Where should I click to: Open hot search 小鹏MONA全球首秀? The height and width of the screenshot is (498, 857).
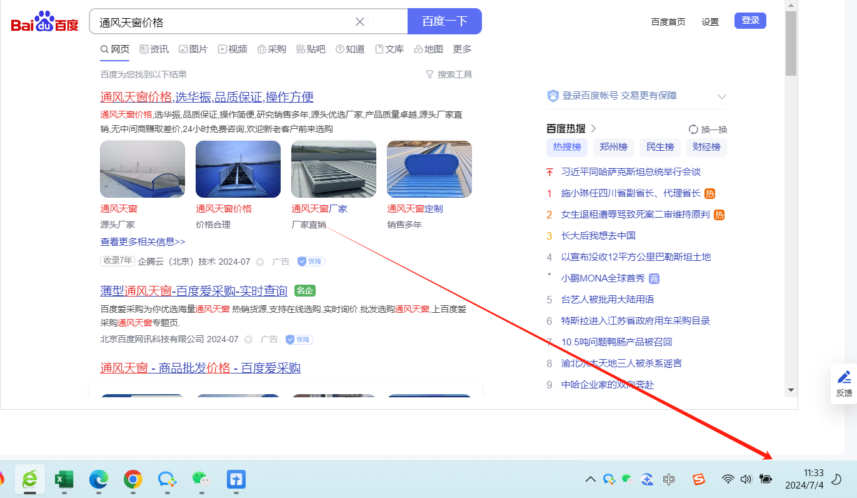(603, 278)
